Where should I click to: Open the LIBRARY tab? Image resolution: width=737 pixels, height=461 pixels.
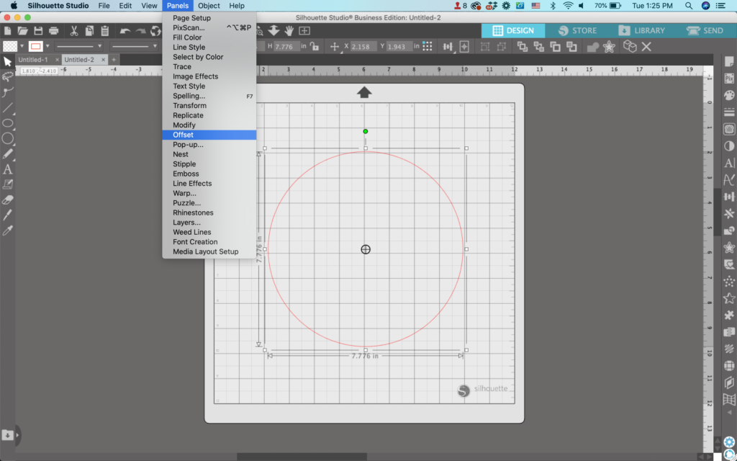point(641,30)
